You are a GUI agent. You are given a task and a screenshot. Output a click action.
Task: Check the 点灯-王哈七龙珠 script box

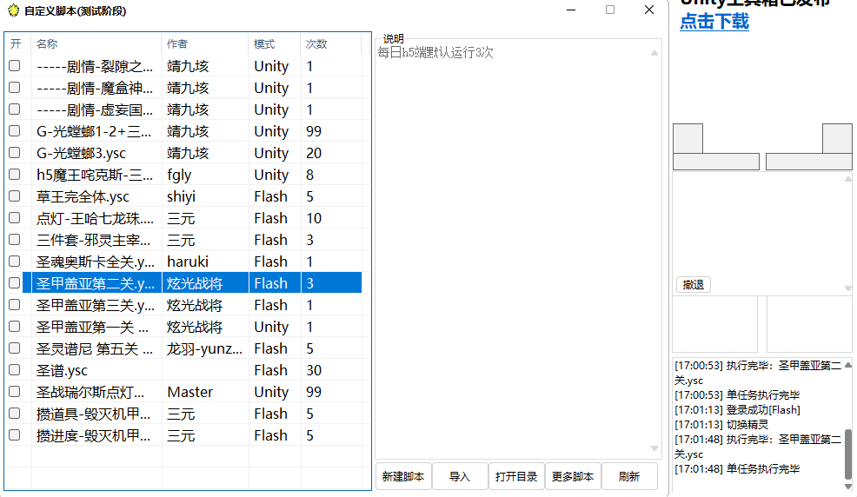pyautogui.click(x=15, y=218)
